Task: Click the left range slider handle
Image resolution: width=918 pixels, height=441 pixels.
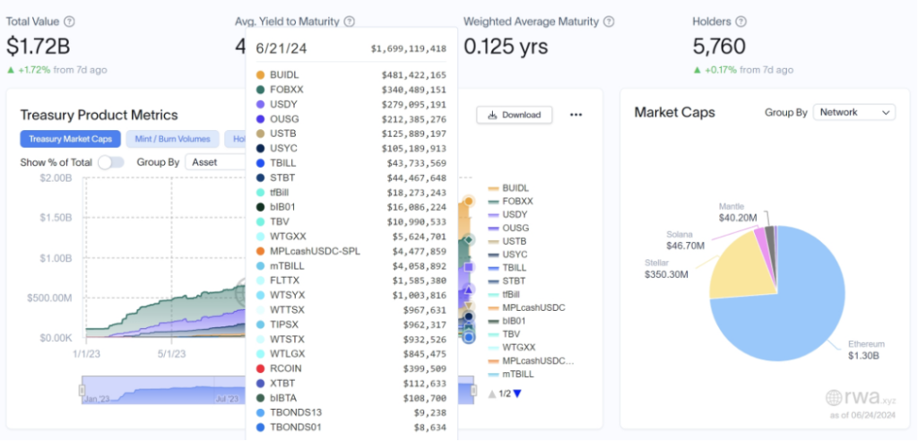Action: [82, 390]
